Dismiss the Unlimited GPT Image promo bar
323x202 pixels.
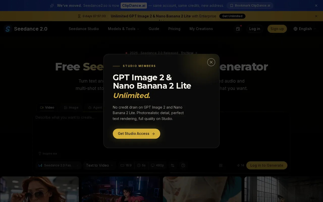click(x=316, y=16)
